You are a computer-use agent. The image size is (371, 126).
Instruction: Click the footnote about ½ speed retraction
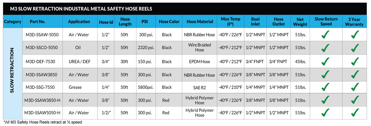click(43, 122)
